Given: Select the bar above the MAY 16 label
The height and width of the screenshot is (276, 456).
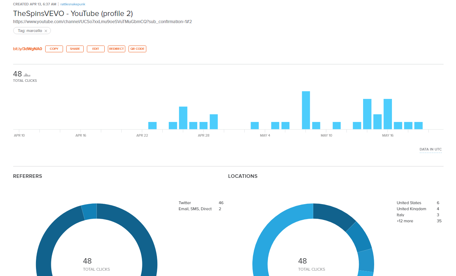Looking at the screenshot, I should [388, 114].
